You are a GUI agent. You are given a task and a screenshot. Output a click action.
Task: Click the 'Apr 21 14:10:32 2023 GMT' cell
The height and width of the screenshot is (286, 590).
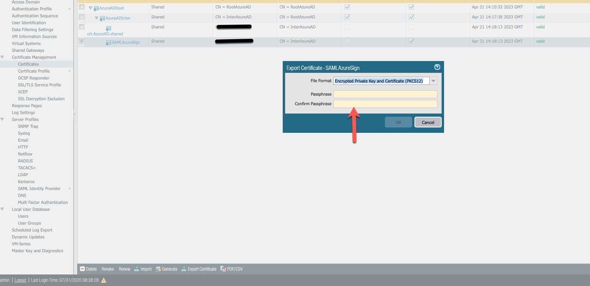497,7
